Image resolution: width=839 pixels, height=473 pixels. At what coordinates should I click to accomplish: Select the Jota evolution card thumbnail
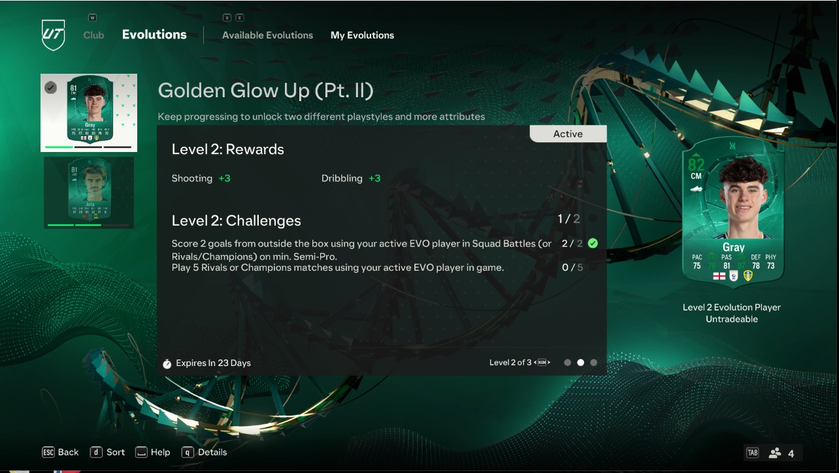coord(89,191)
